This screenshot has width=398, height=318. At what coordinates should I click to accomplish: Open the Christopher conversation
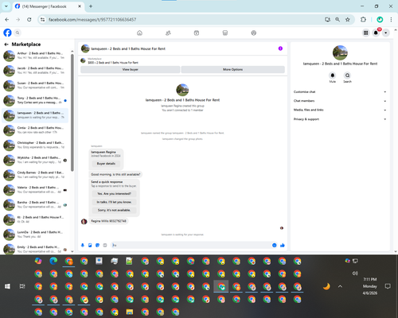35,145
